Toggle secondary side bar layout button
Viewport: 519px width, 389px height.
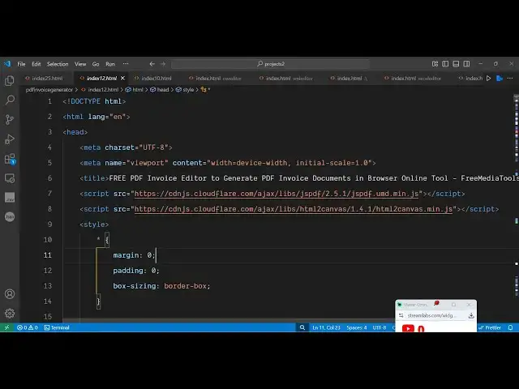466,64
